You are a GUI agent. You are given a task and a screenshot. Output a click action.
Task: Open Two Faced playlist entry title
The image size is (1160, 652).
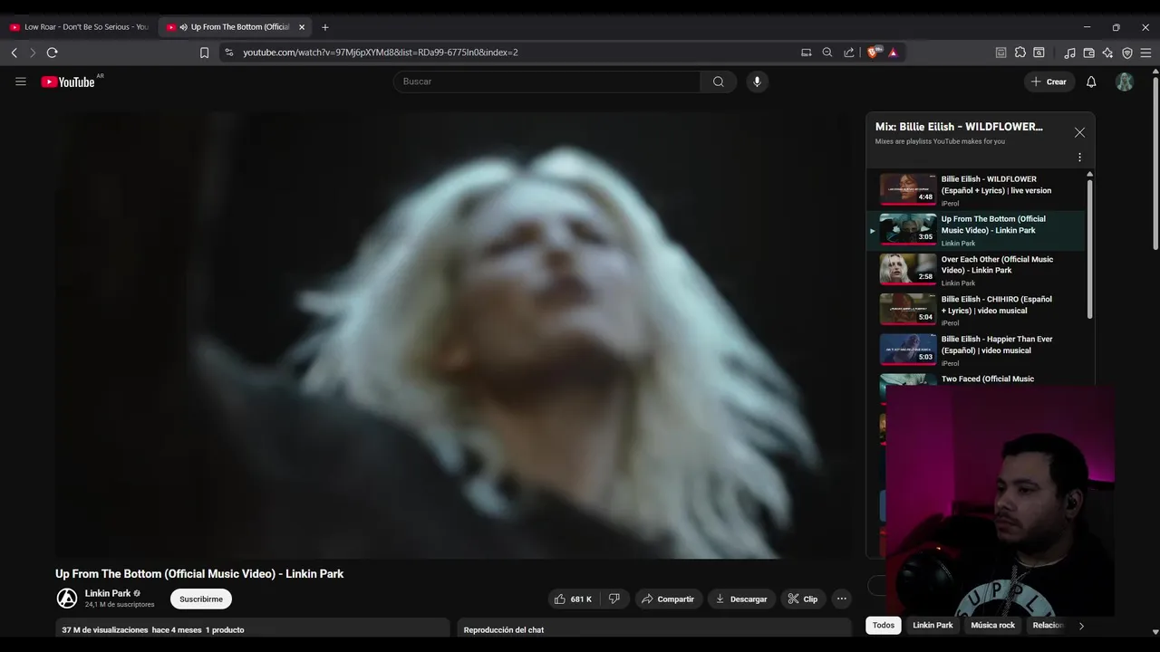point(987,379)
